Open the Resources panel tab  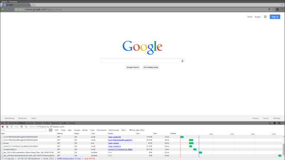tap(56, 123)
